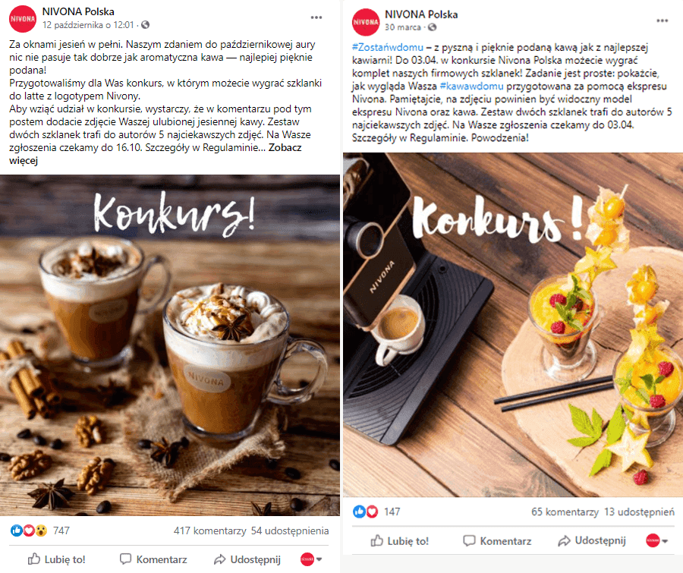Click Komentarz under the left post

[x=153, y=559]
